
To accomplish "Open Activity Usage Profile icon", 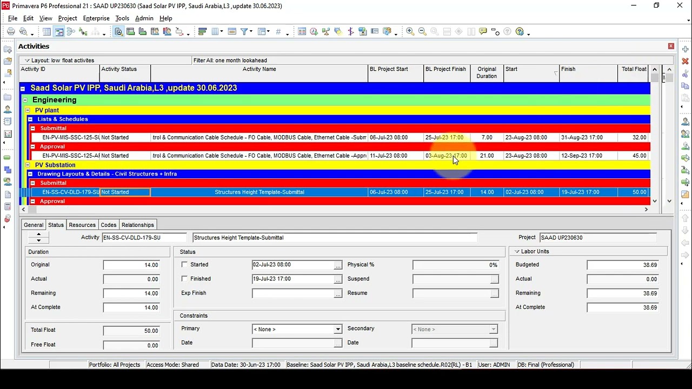I will coord(142,32).
